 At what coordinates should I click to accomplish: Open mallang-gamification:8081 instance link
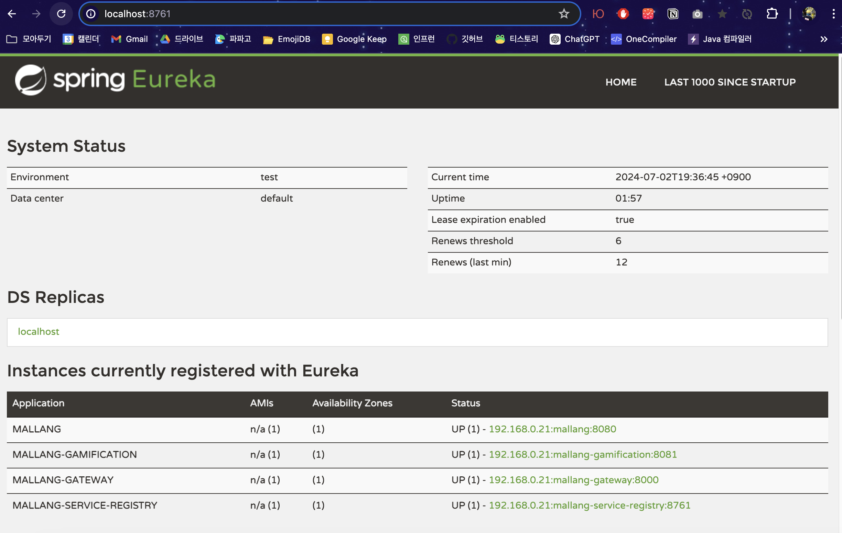click(x=583, y=454)
